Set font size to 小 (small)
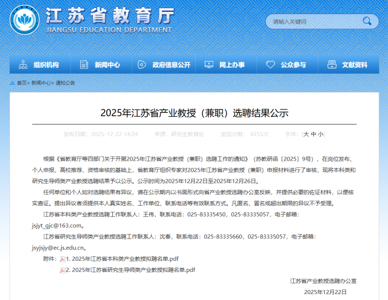This screenshot has width=388, height=300. 321,134
